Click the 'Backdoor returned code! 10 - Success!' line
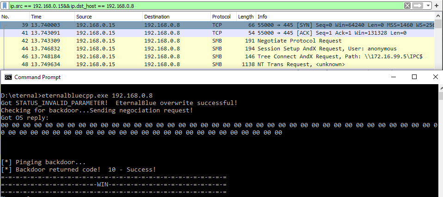 coord(78,170)
